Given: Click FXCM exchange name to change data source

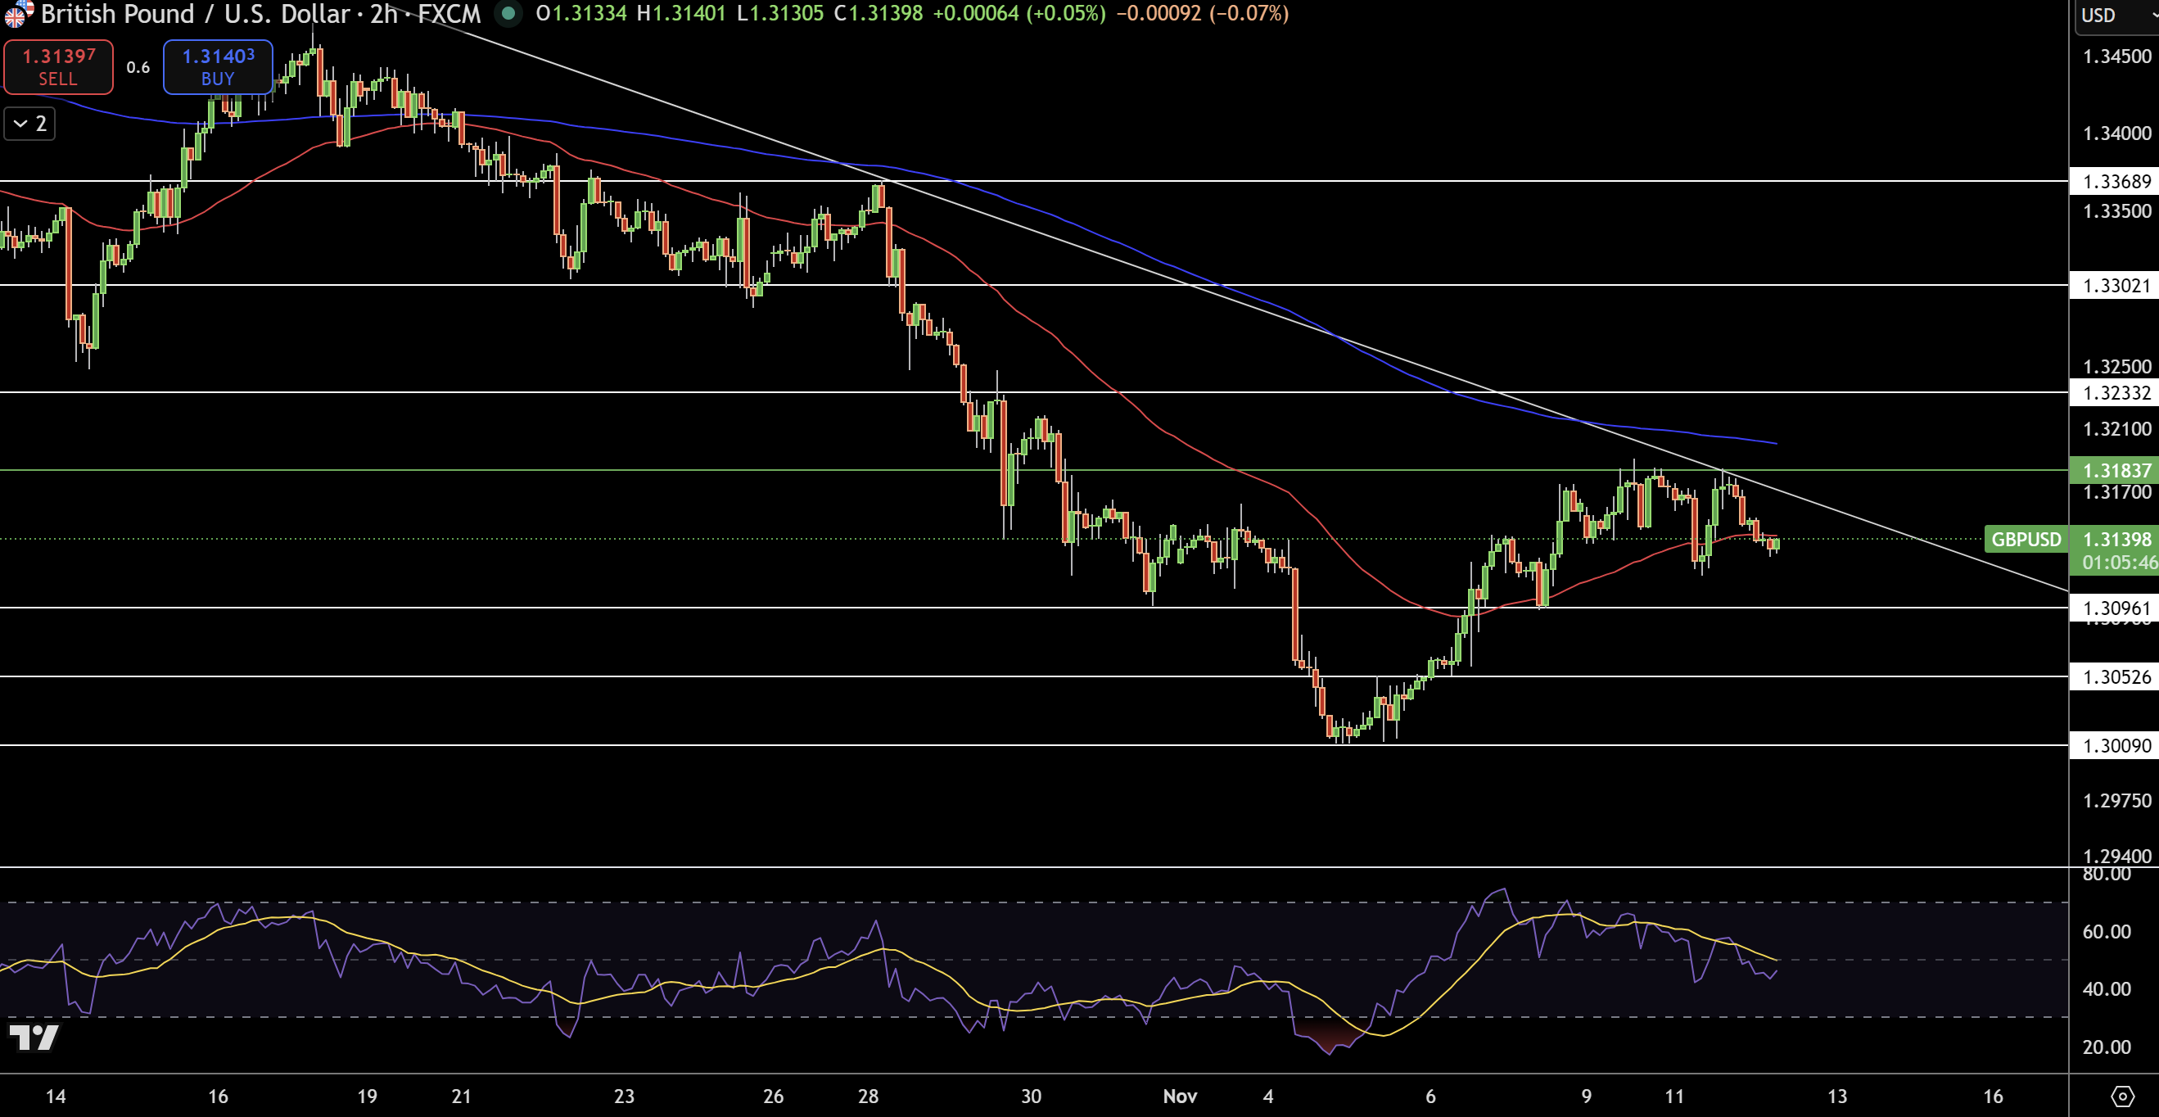Looking at the screenshot, I should pyautogui.click(x=449, y=14).
